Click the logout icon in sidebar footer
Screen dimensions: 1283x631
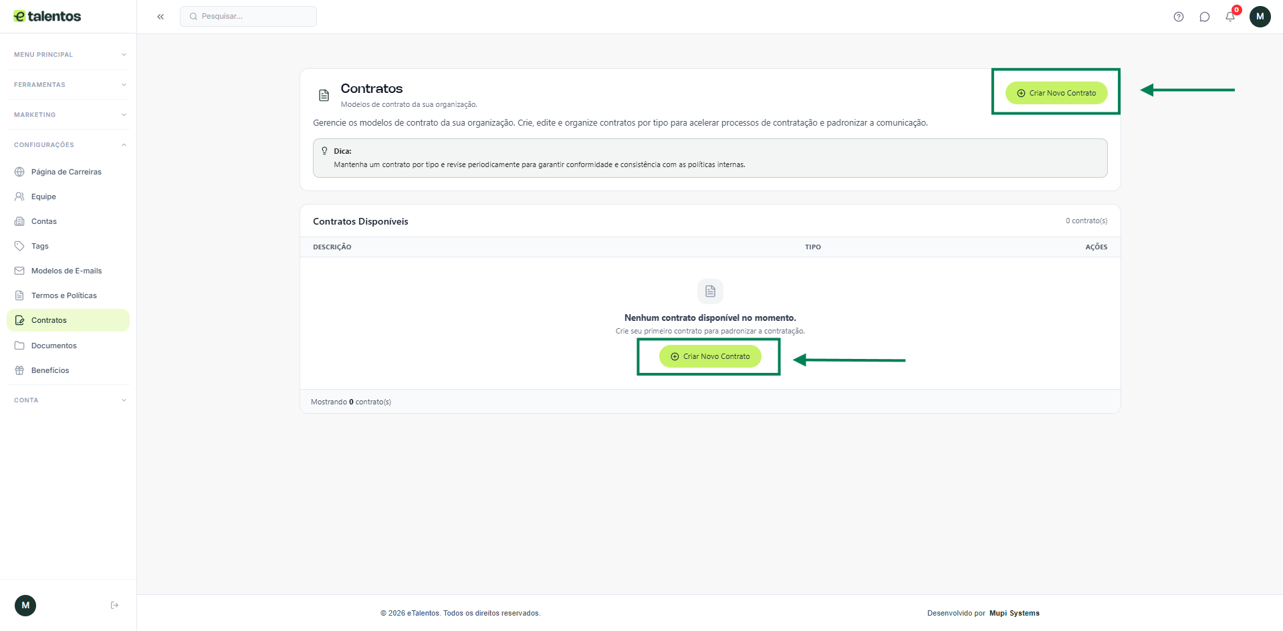click(x=114, y=606)
